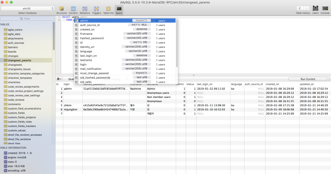Select the agile_data table
331x174 pixels.
(14, 34)
